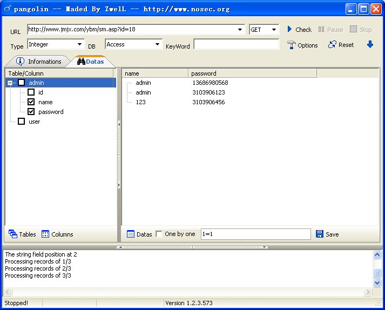The height and width of the screenshot is (310, 385).
Task: Click the Tables icon
Action: [x=13, y=234]
